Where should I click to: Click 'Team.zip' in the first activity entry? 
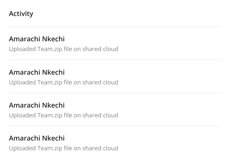[49, 49]
